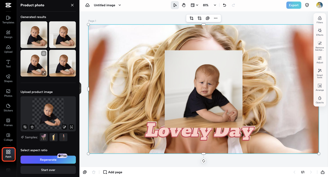Expand the canvas layout dropdown

pyautogui.click(x=194, y=5)
